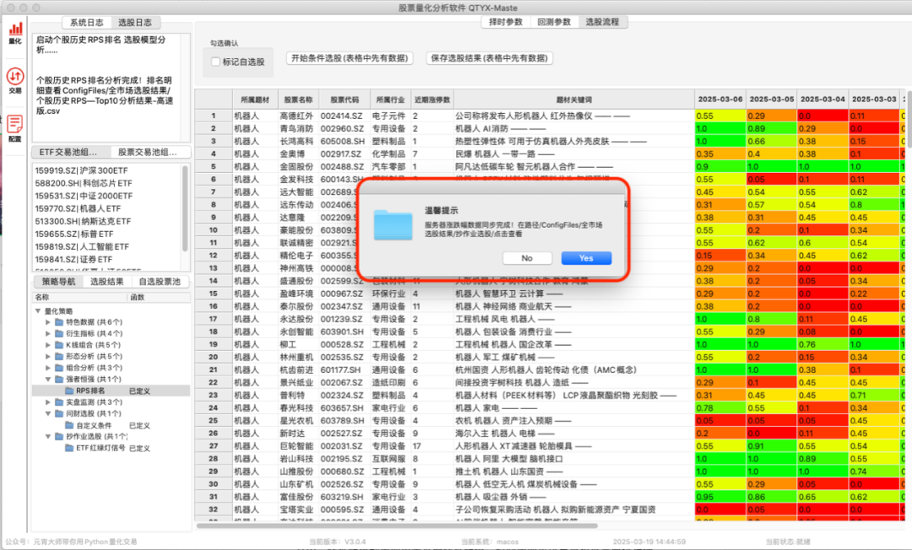
Task: Click the K线组合 folder icon
Action: (59, 345)
